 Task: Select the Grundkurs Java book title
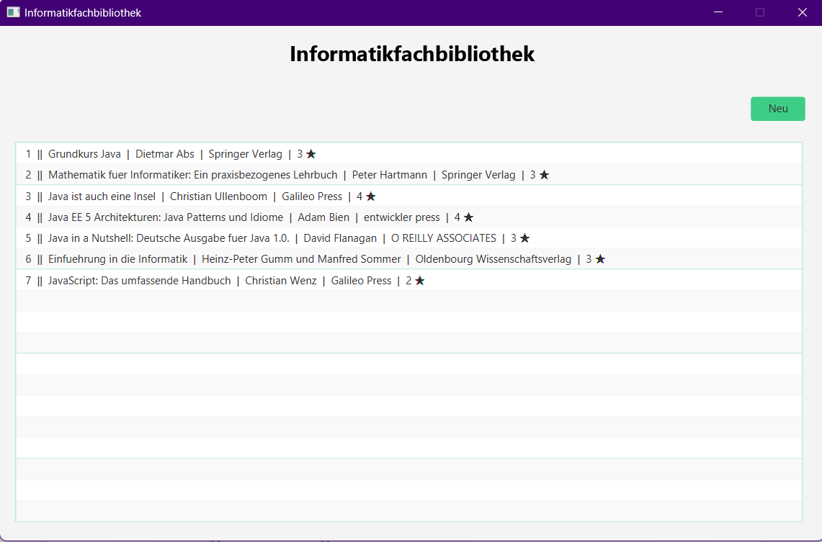click(x=84, y=154)
